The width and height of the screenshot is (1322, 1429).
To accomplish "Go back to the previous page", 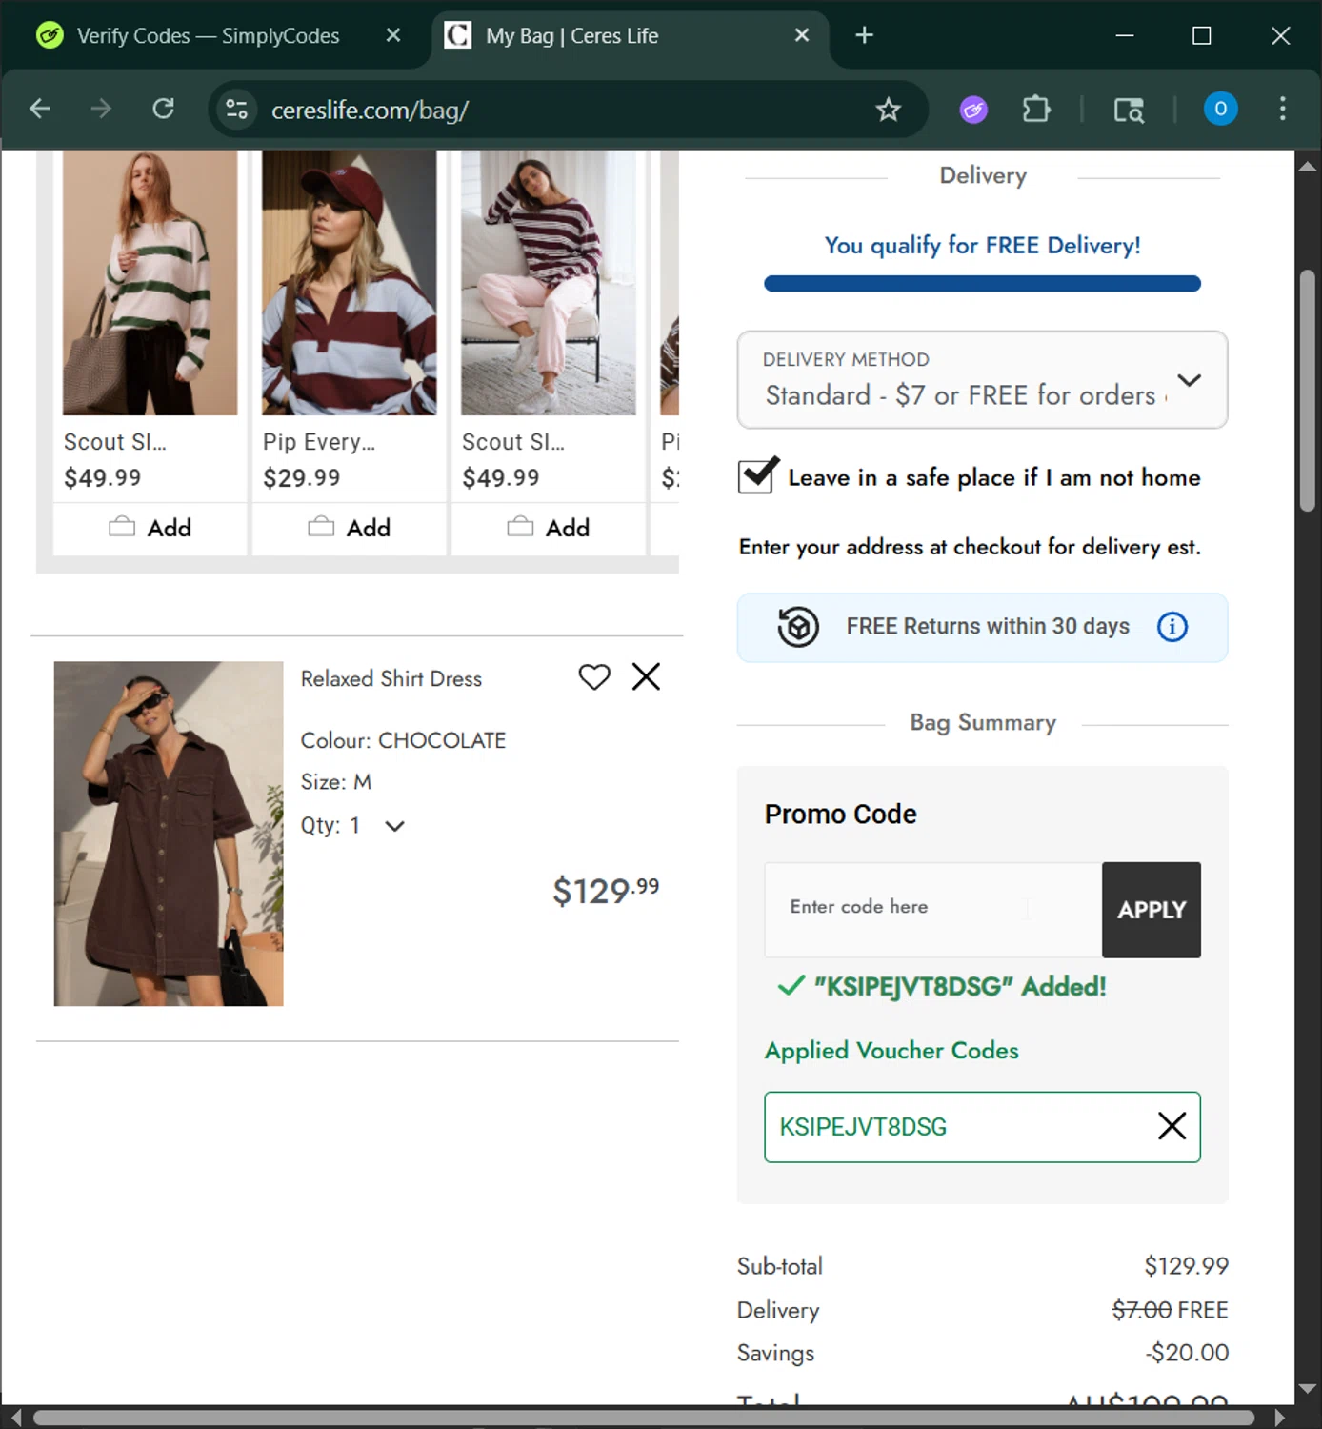I will point(40,109).
